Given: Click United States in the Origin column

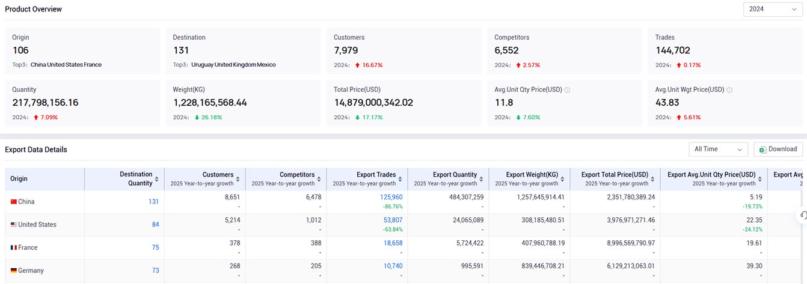Looking at the screenshot, I should (37, 225).
